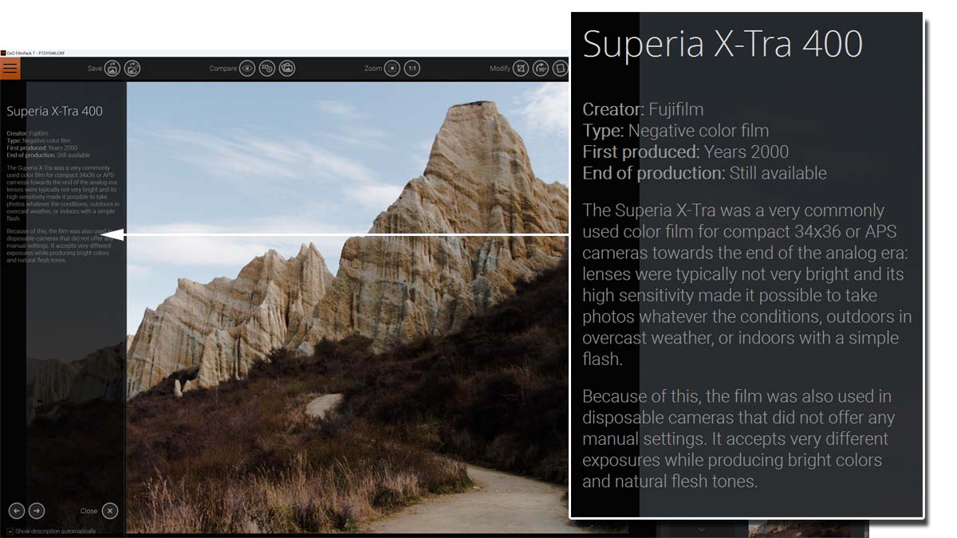Select the Crop tool under Modify
The image size is (957, 538).
[522, 68]
